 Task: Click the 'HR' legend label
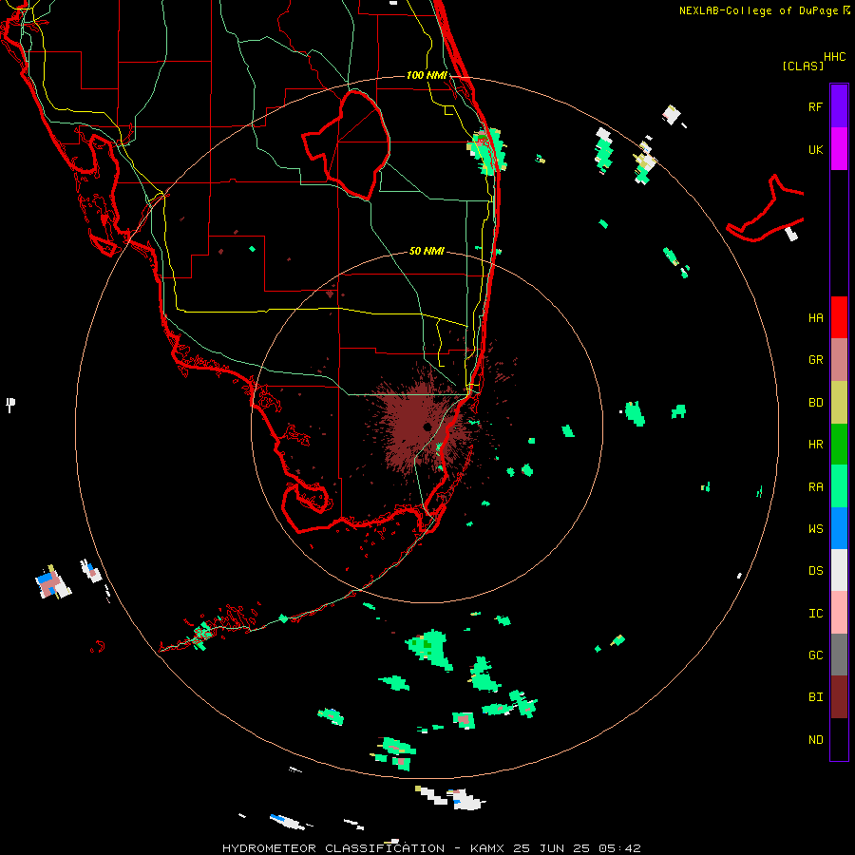point(815,445)
